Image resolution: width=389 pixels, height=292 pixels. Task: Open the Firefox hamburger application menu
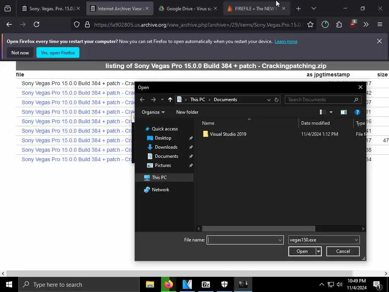click(380, 24)
